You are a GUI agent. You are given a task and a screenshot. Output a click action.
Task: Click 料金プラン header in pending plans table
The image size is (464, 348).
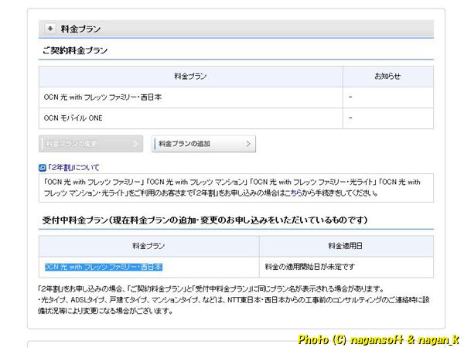pos(149,246)
